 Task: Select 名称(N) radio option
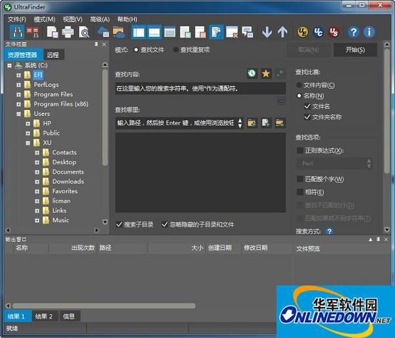coord(299,95)
